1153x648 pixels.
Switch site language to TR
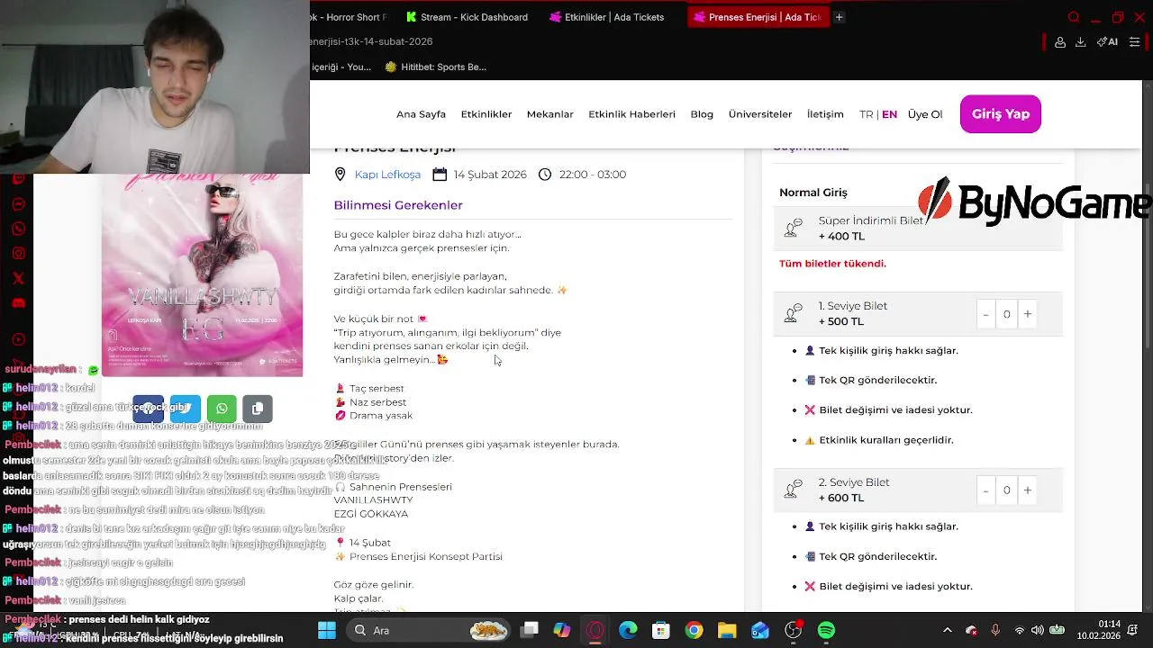tap(866, 114)
